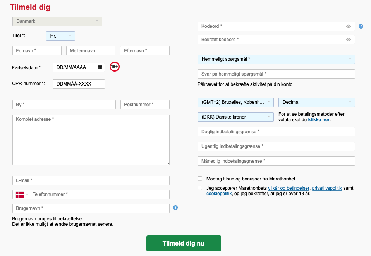Open the klikke her payment methods link
Screen dimensions: 371x256
(319, 120)
